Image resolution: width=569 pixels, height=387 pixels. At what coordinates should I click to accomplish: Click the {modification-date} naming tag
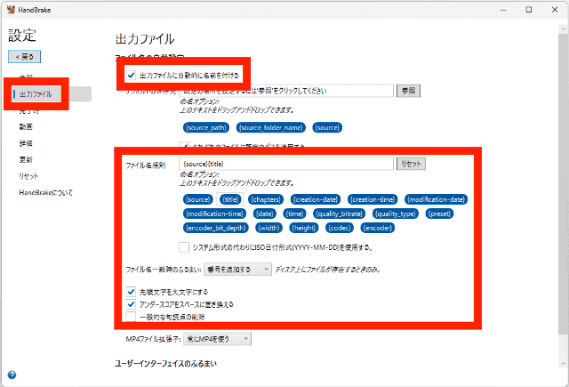point(437,199)
